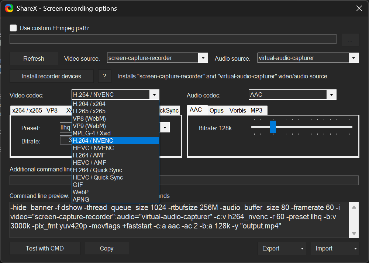Open the Audio codec dropdown

[x=331, y=95]
